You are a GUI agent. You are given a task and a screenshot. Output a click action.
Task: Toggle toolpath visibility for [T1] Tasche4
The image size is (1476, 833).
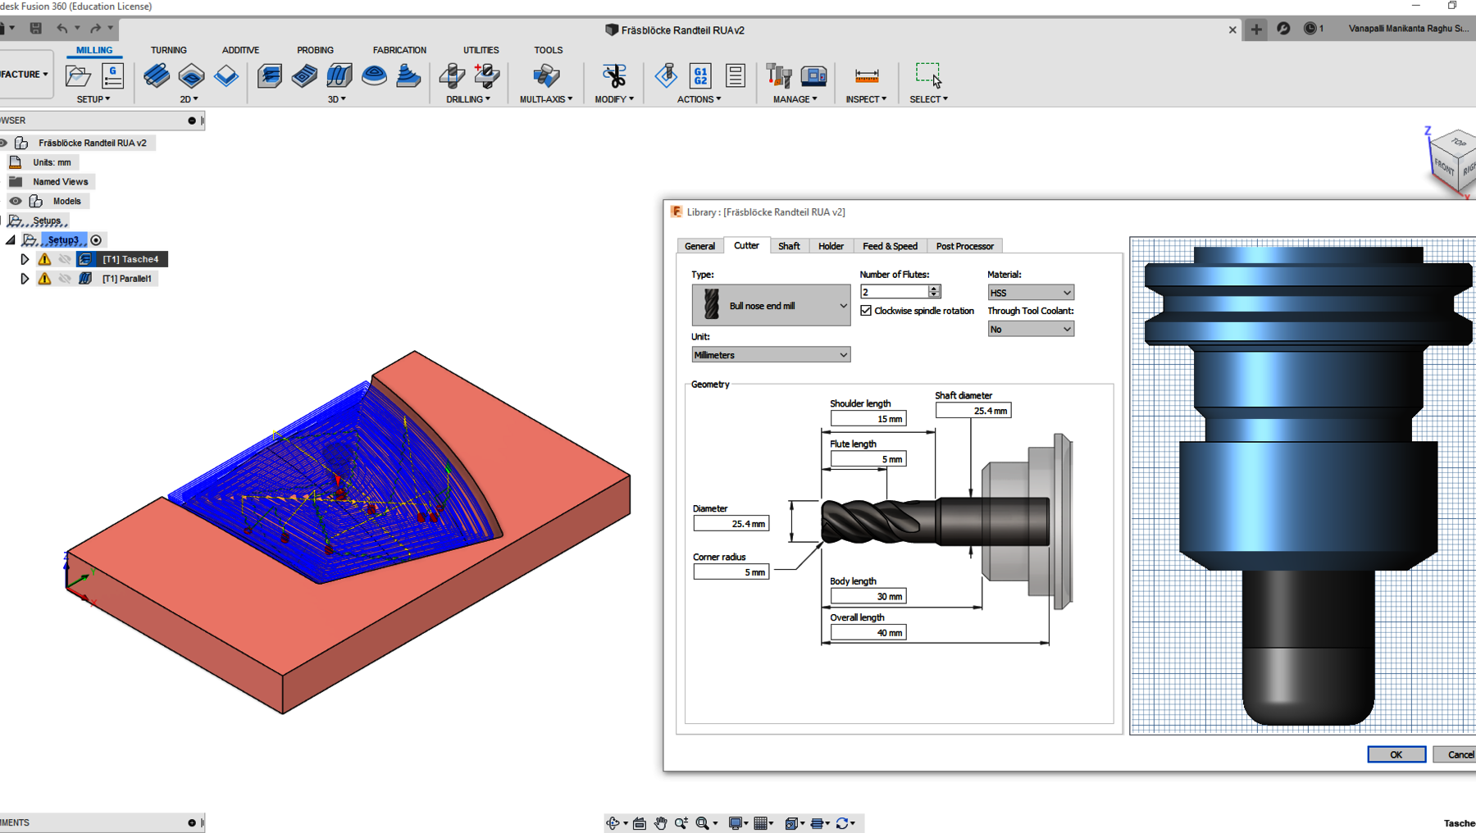click(x=65, y=259)
